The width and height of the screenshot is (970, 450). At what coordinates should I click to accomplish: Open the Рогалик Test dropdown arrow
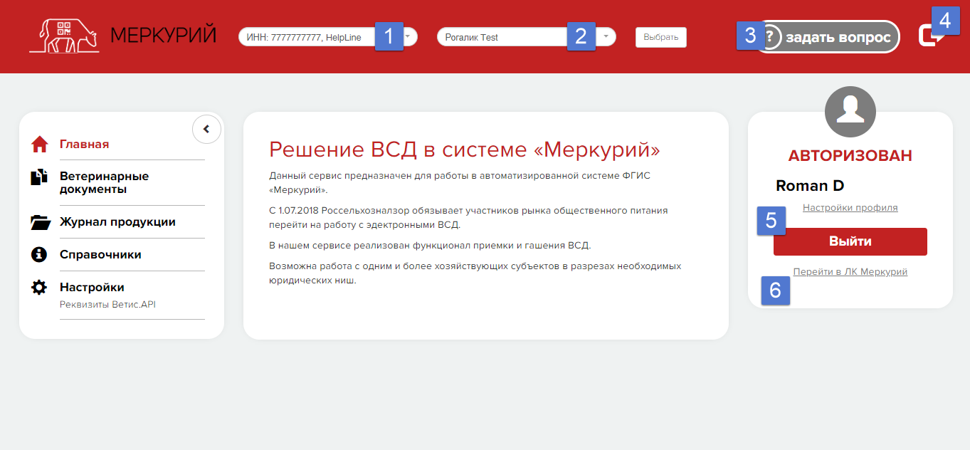click(x=605, y=36)
